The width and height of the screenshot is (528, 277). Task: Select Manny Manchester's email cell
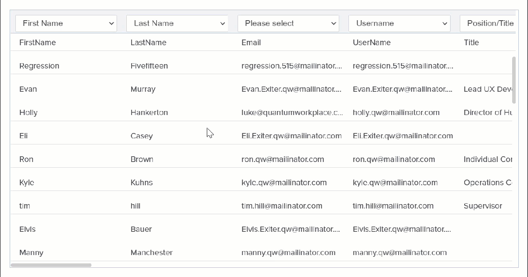(289, 252)
